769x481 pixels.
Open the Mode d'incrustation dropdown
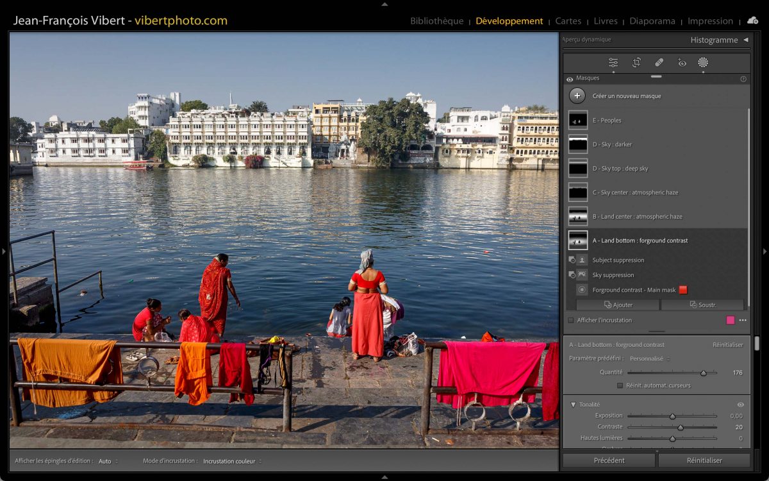232,461
